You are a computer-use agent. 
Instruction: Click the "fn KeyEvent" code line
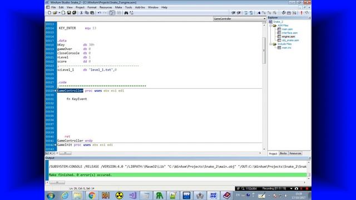point(77,99)
